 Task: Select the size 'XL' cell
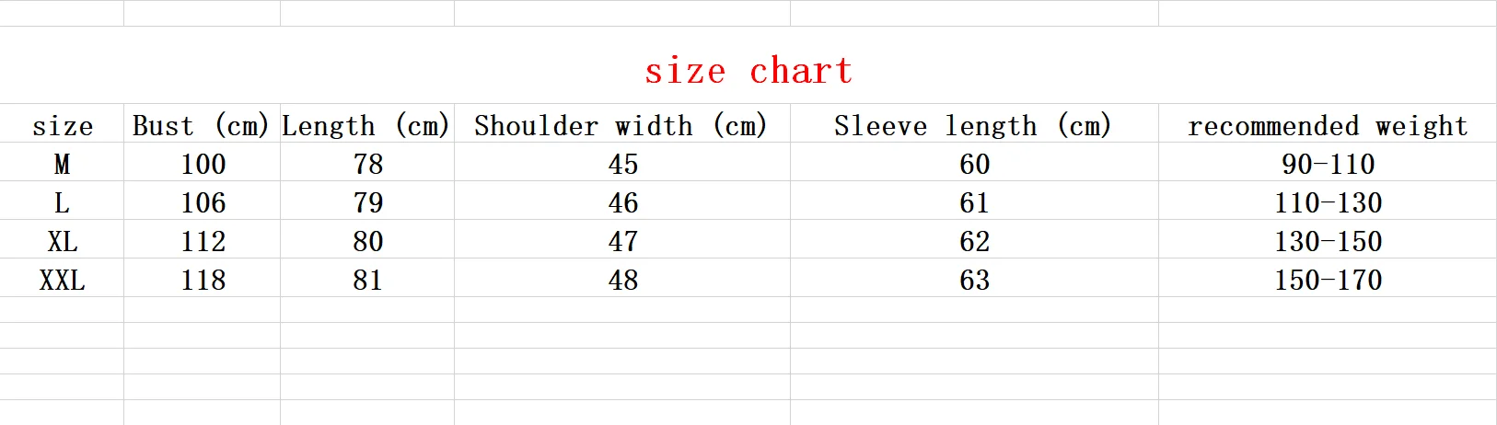(x=62, y=239)
